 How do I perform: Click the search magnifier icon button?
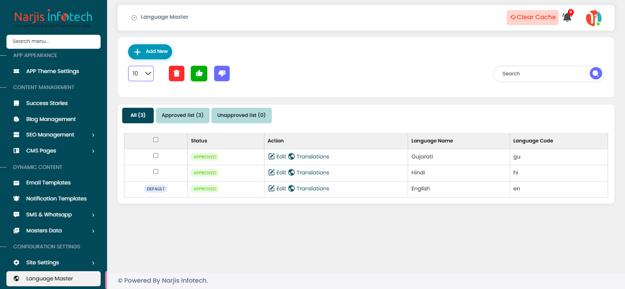596,74
